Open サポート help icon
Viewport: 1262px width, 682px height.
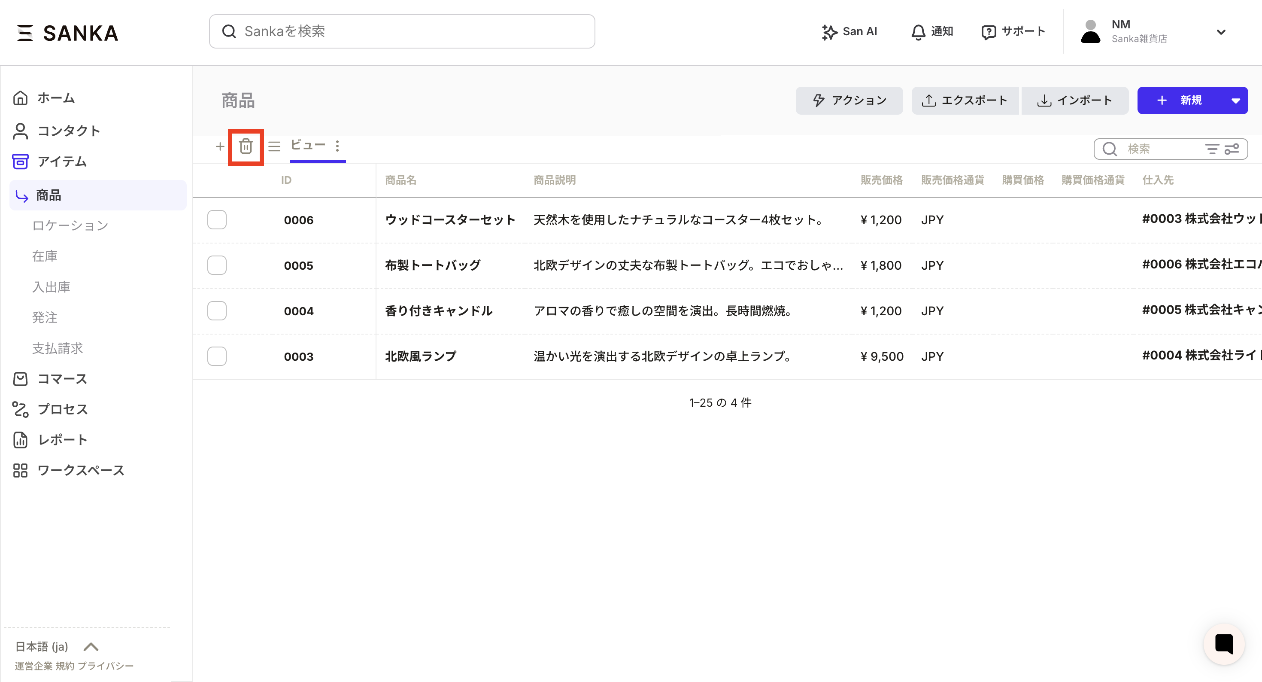tap(1013, 32)
